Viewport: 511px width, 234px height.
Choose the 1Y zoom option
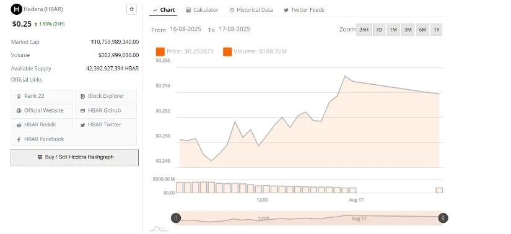pyautogui.click(x=437, y=30)
